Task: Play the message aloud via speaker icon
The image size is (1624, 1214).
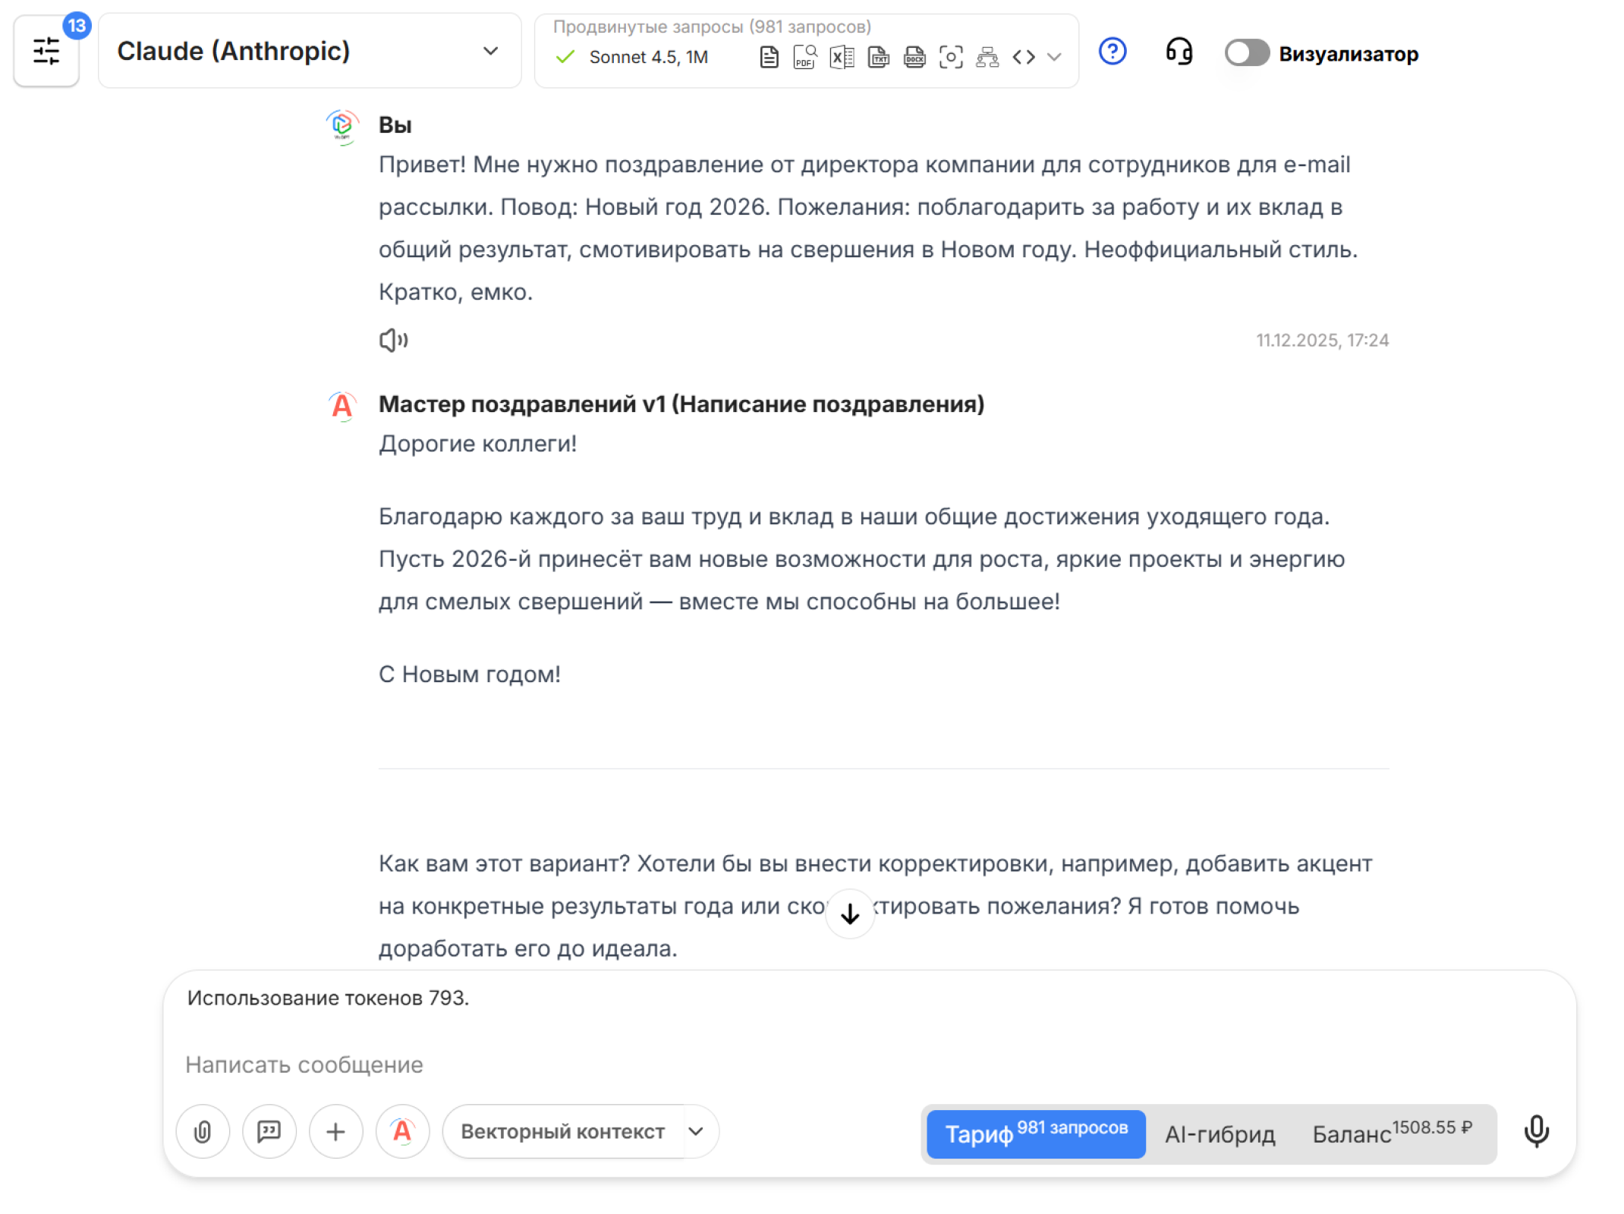Action: click(394, 340)
